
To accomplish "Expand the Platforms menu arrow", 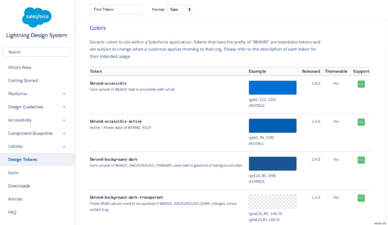I will (x=64, y=94).
